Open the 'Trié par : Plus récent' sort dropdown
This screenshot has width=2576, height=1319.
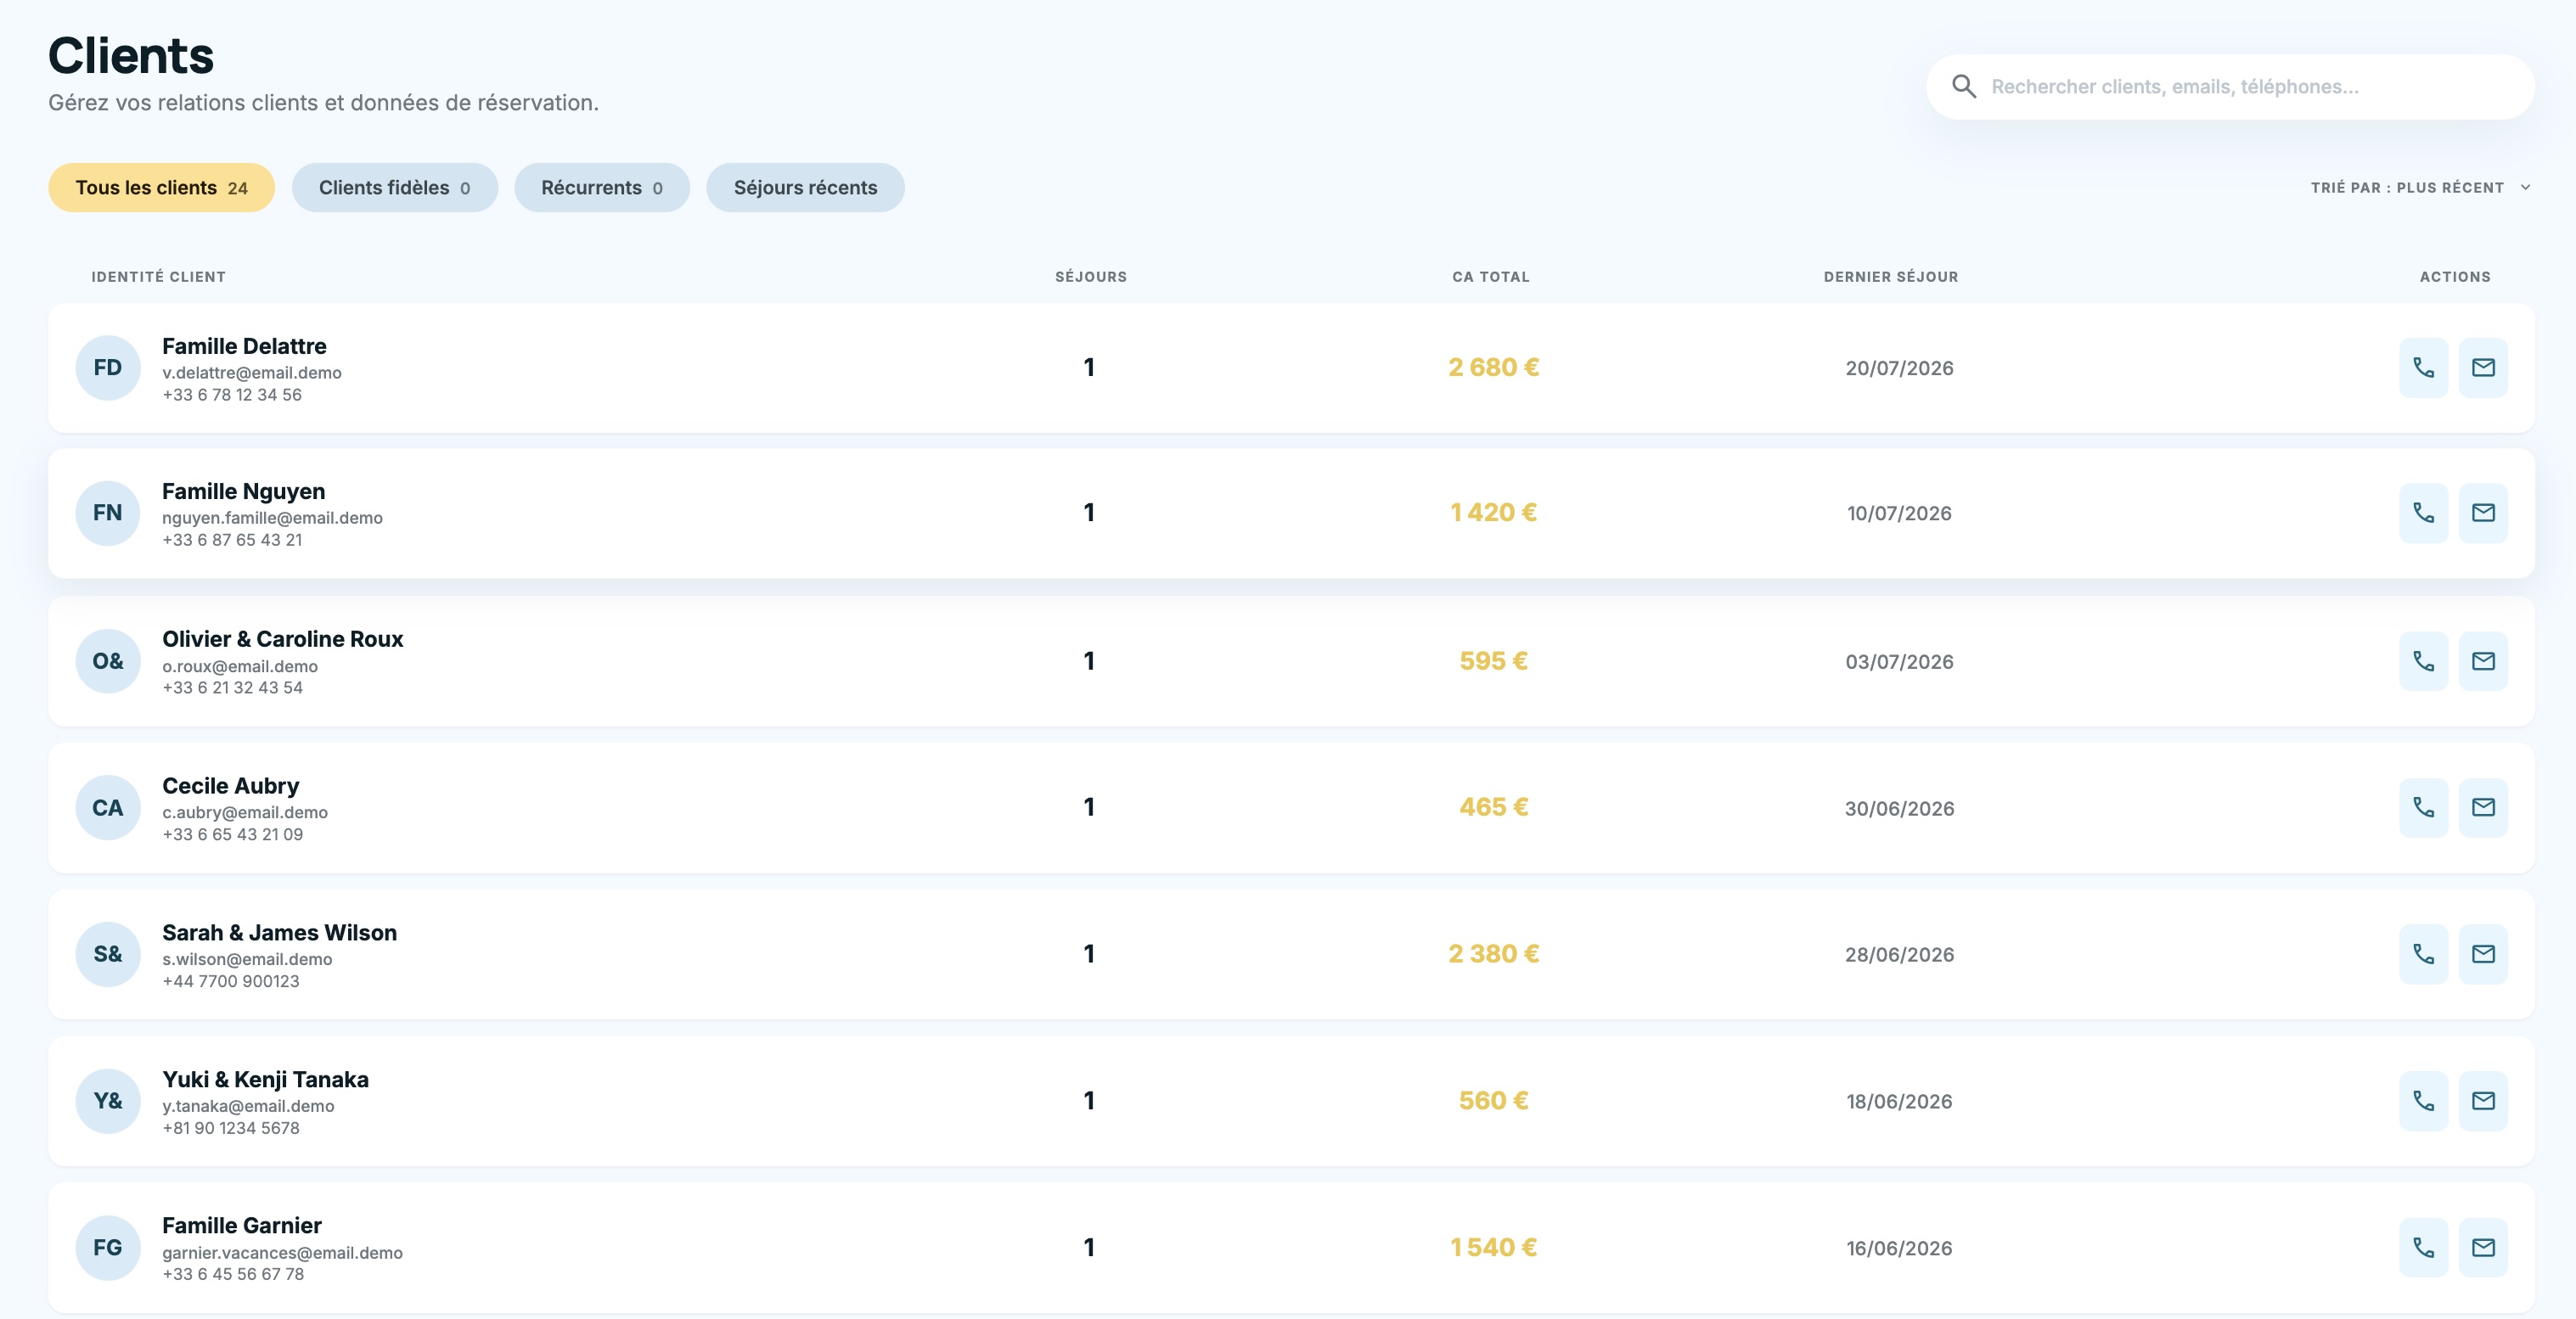point(2420,188)
